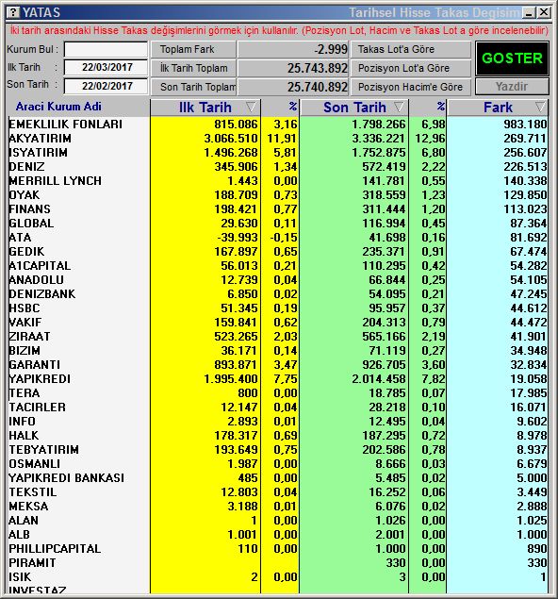Select the BIZIM row name
Image resolution: width=558 pixels, height=599 pixels.
[x=25, y=350]
